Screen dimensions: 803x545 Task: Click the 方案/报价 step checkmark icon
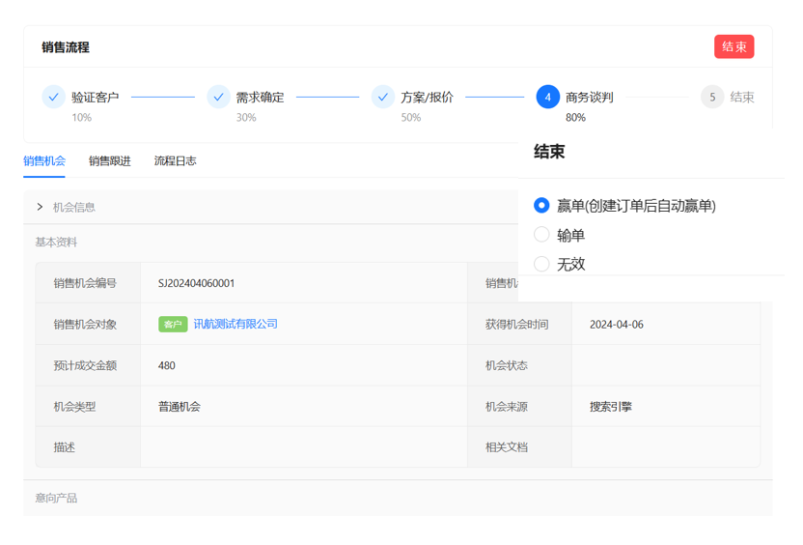(383, 97)
